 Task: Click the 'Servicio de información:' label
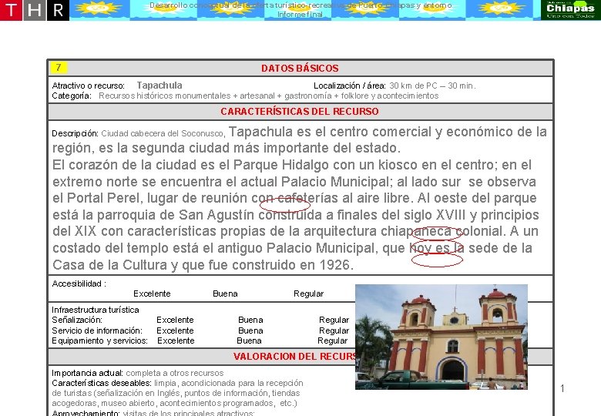(97, 330)
